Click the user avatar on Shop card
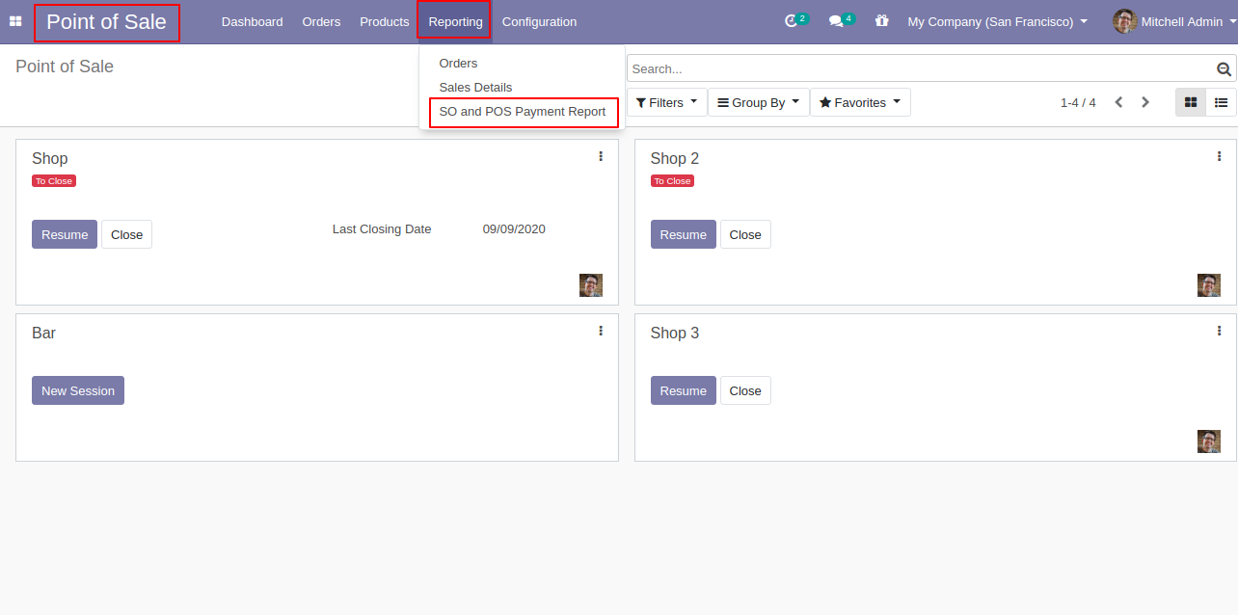 pos(591,285)
